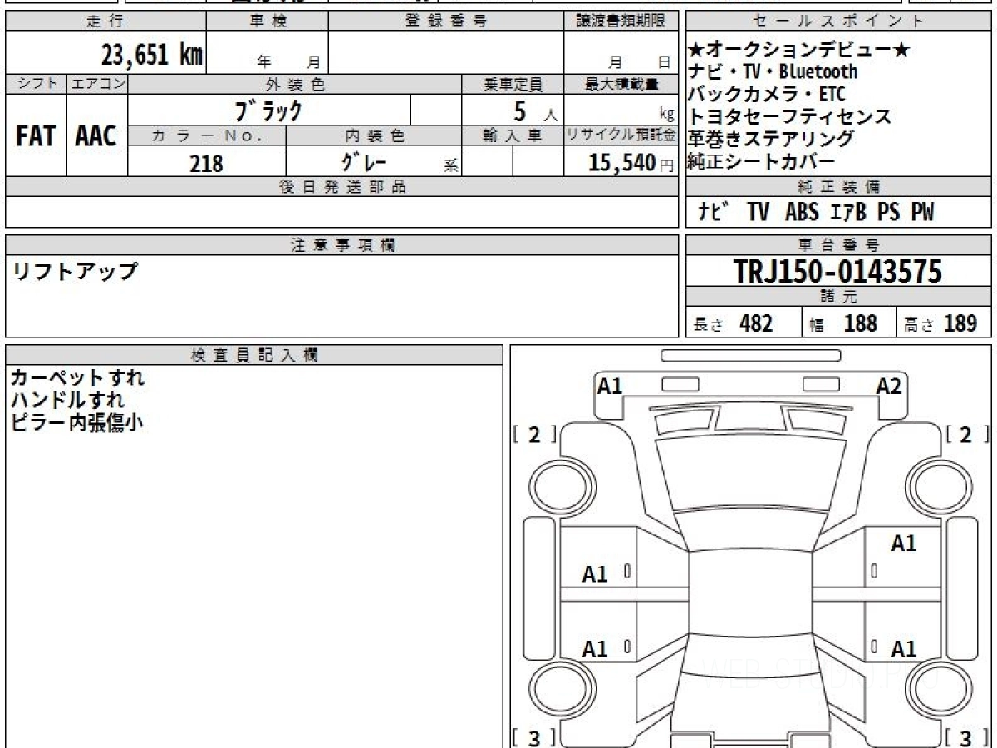Screen dimensions: 997x748
Task: Select the width value 188
Action: pyautogui.click(x=860, y=323)
